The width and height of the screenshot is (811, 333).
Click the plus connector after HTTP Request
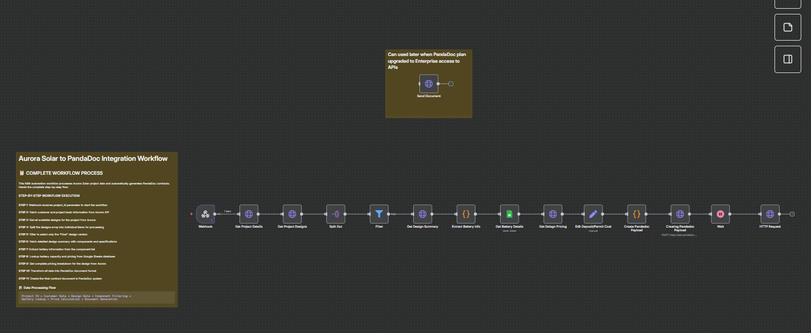coord(792,214)
